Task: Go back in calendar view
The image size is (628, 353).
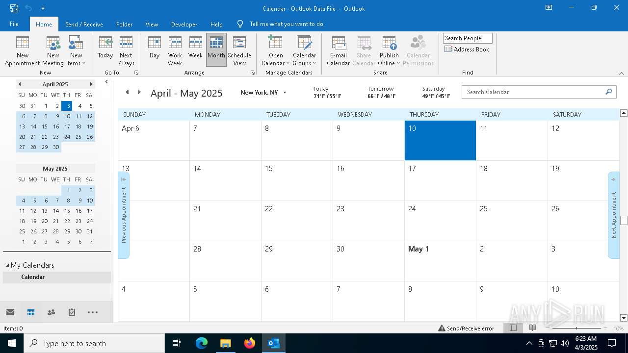Action: click(127, 92)
